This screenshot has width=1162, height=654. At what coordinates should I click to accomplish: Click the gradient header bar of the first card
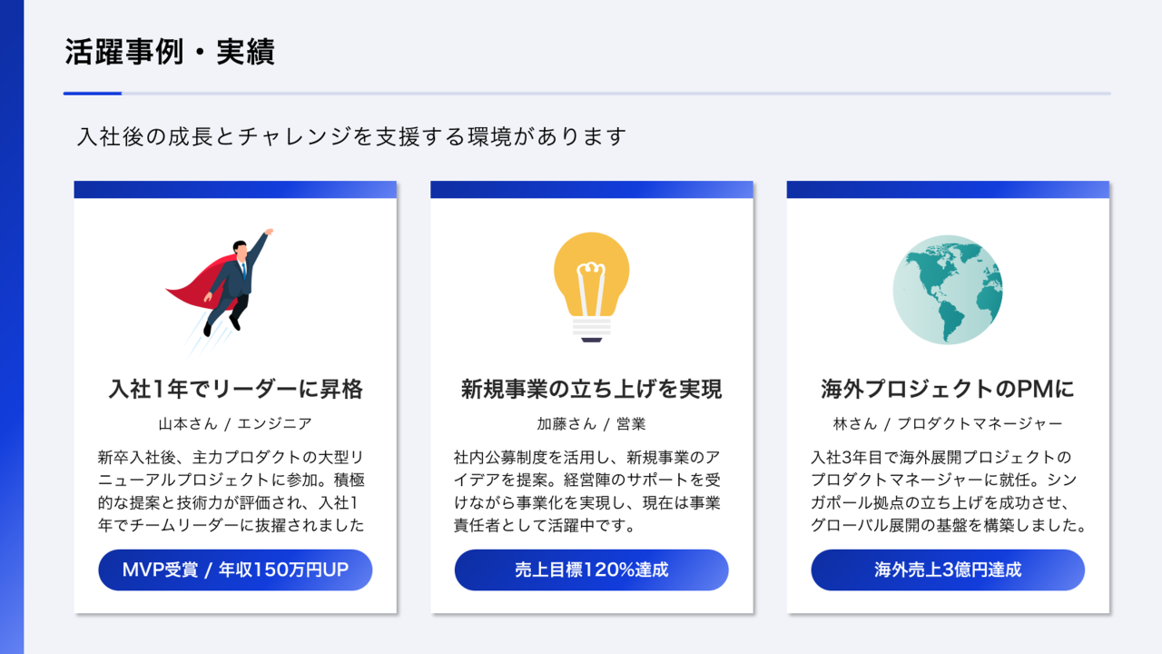[x=234, y=190]
